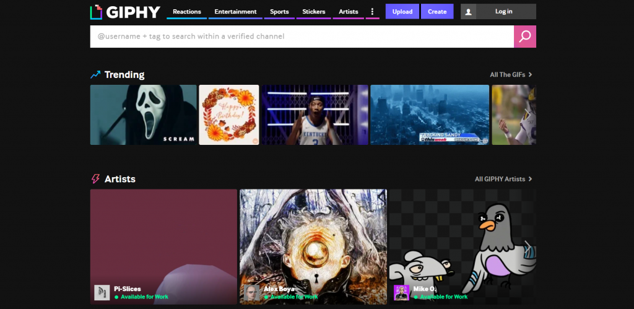
Task: Click the Log in button
Action: 504,12
